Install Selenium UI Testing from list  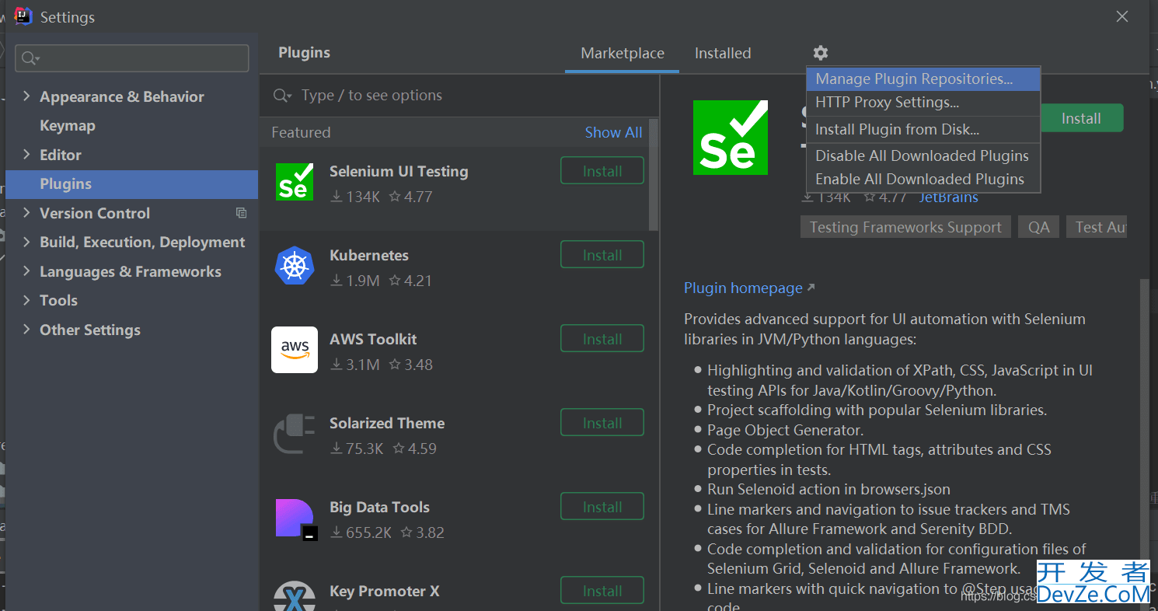tap(602, 171)
